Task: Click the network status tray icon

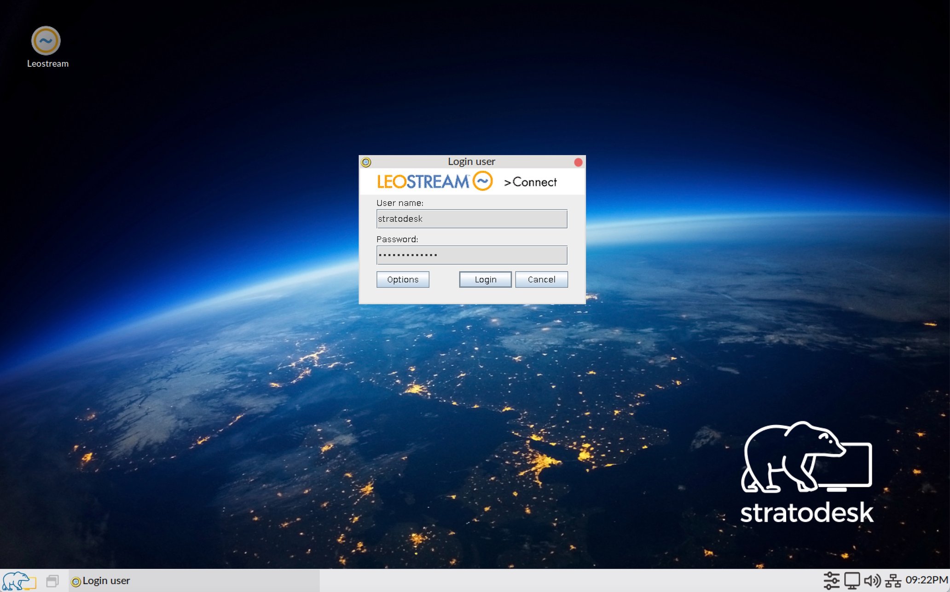Action: coord(893,581)
